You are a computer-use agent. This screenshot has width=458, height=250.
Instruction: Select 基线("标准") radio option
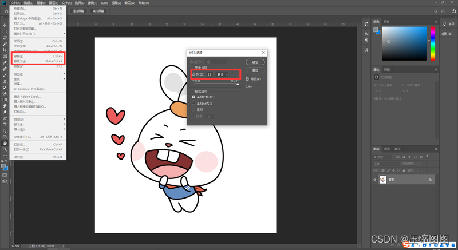pos(194,97)
